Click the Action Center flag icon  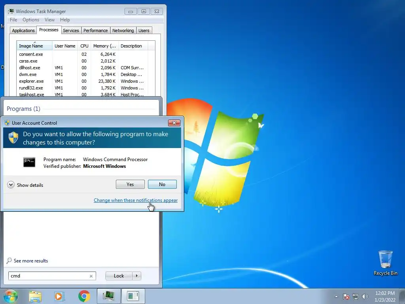click(346, 296)
